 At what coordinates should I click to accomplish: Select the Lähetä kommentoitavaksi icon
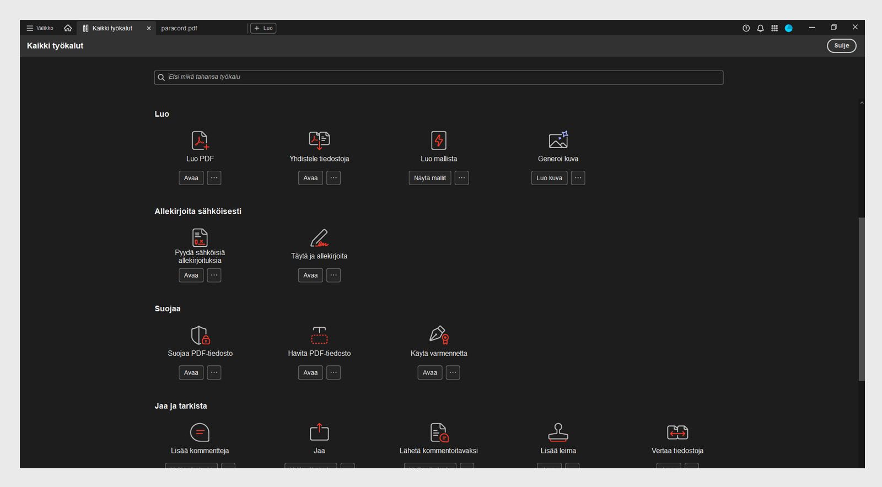[439, 432]
